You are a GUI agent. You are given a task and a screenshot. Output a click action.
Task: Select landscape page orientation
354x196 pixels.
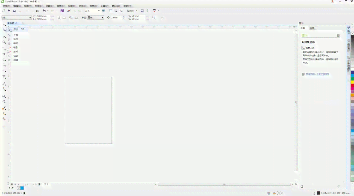(64, 17)
